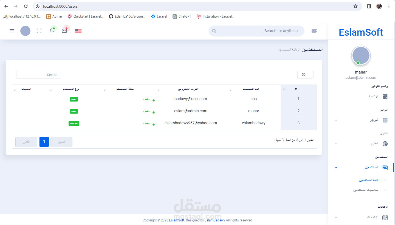This screenshot has height=225, width=395.
Task: Click the invoices chart icon in sidebar
Action: [x=385, y=120]
